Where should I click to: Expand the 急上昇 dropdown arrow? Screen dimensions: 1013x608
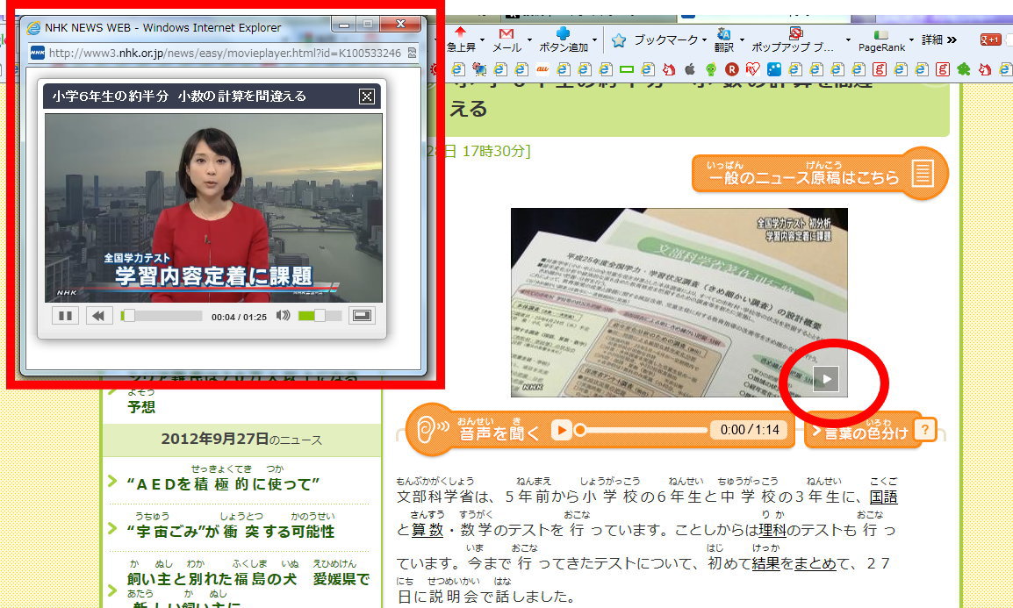(482, 40)
